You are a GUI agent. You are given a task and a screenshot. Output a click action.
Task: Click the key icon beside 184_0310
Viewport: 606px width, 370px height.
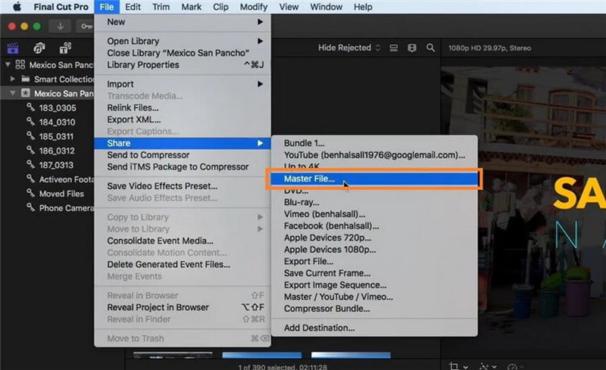30,121
